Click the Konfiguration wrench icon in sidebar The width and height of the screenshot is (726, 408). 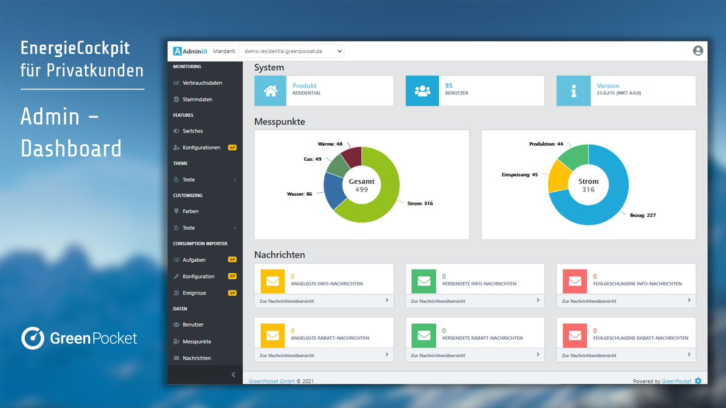pos(176,276)
